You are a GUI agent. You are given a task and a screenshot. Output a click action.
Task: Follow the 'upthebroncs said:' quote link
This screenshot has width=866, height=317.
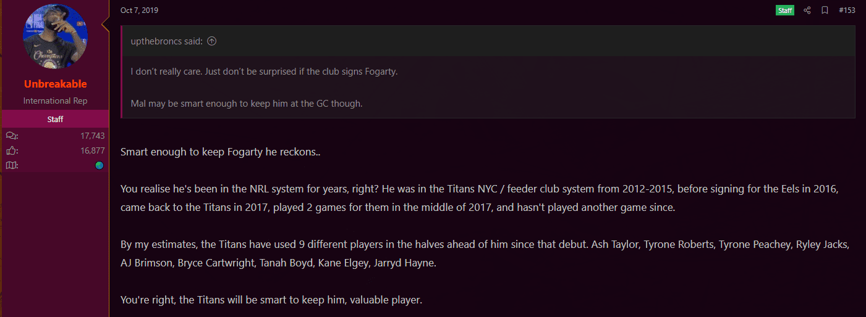tap(167, 41)
